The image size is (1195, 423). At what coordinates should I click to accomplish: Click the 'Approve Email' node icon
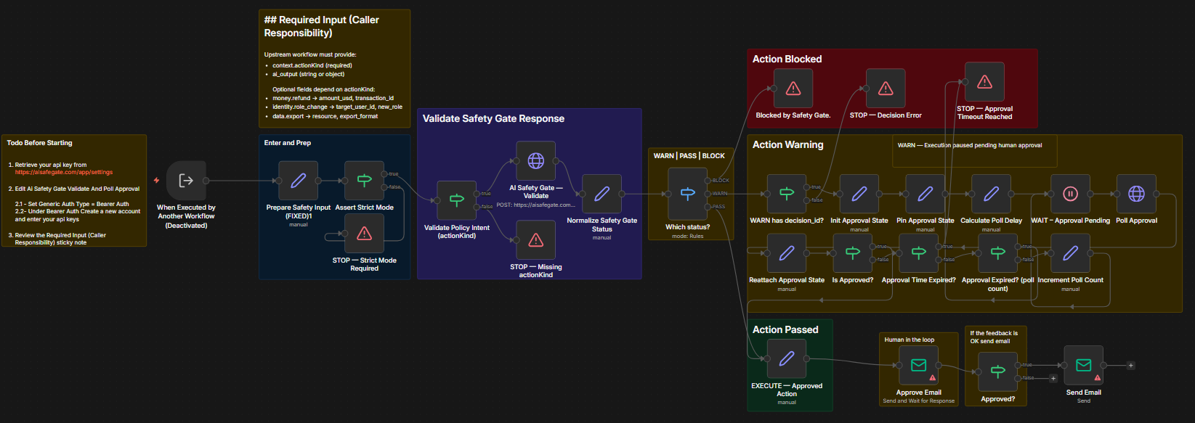918,366
